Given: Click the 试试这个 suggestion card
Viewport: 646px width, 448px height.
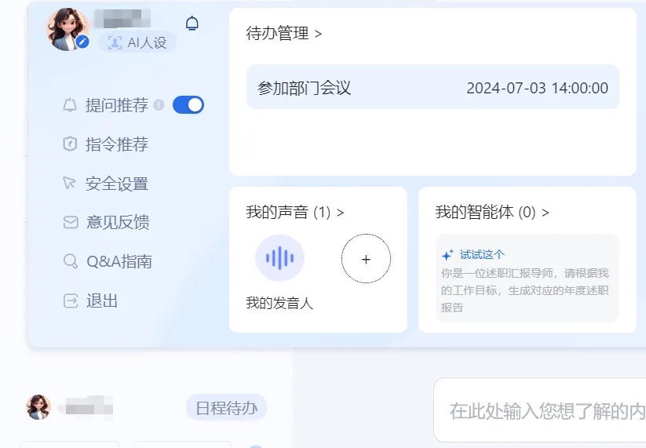Looking at the screenshot, I should pyautogui.click(x=527, y=279).
